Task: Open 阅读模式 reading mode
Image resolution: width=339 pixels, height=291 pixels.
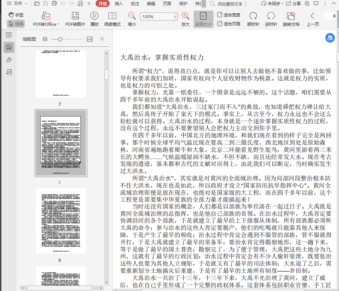Action: (112, 16)
